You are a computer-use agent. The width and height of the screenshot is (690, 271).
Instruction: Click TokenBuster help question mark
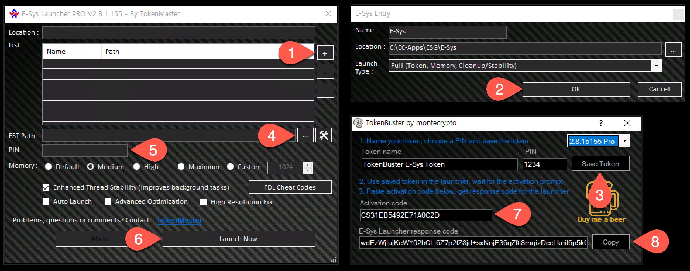coord(601,123)
